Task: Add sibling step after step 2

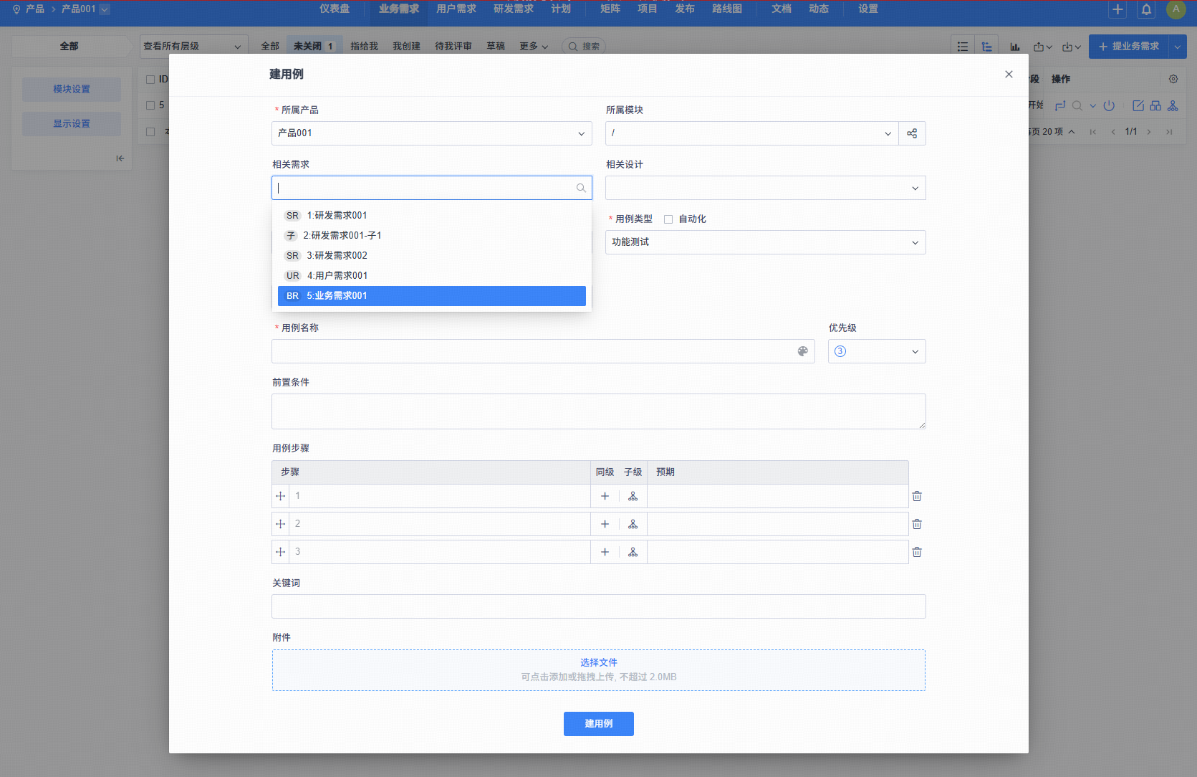Action: 605,524
